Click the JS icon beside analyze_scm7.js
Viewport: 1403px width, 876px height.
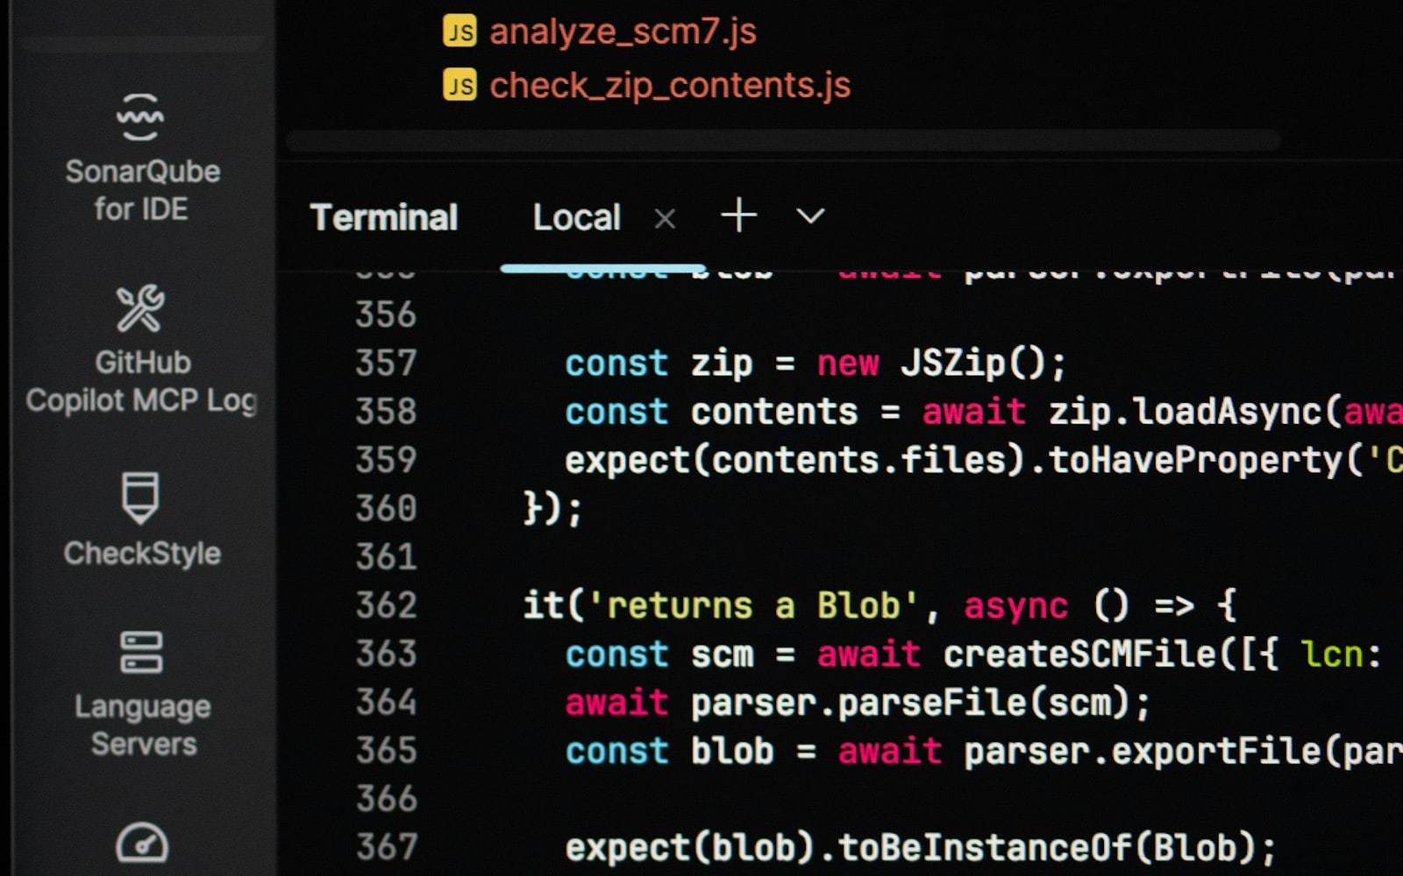point(459,32)
